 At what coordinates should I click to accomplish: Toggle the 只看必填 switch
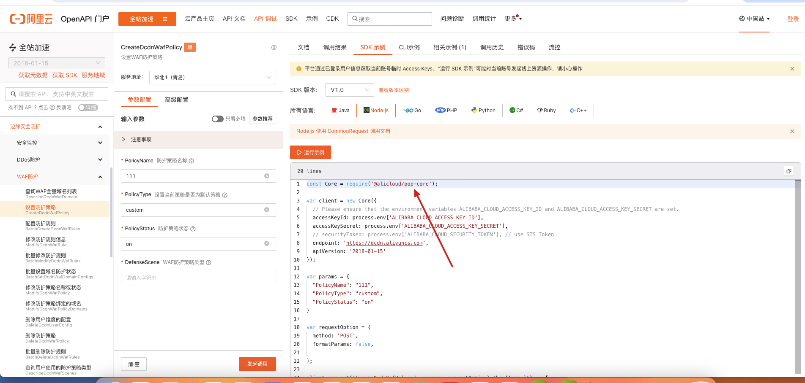click(x=217, y=119)
